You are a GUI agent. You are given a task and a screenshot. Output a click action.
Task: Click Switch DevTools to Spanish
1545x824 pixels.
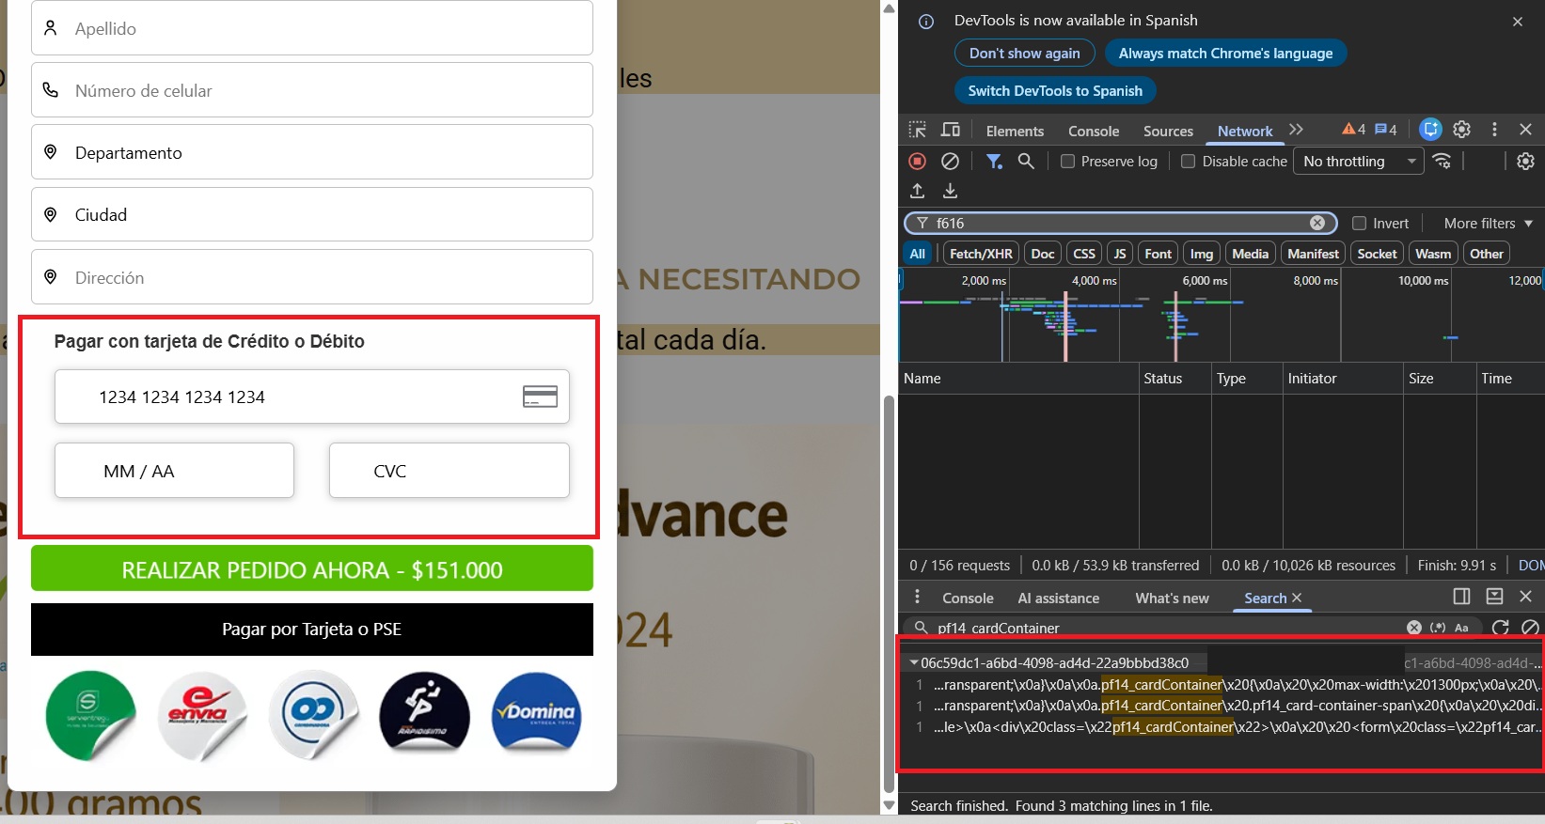click(x=1055, y=91)
